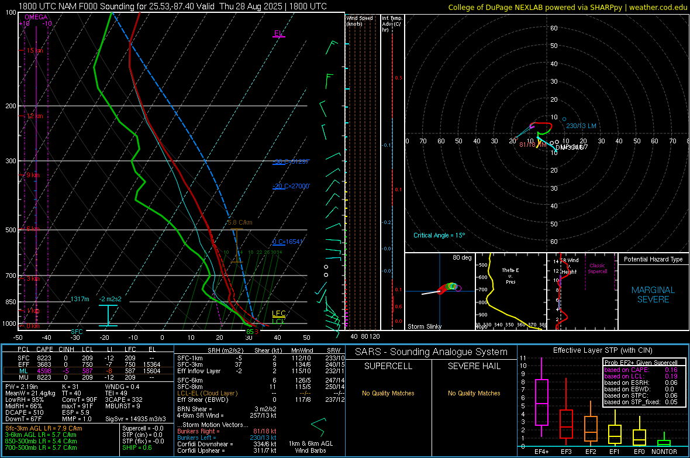Click the EF2 axis label

(590, 452)
